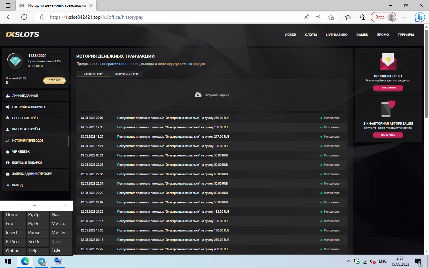429x268 pixels.
Task: Click the volume tray icon
Action: [x=373, y=261]
